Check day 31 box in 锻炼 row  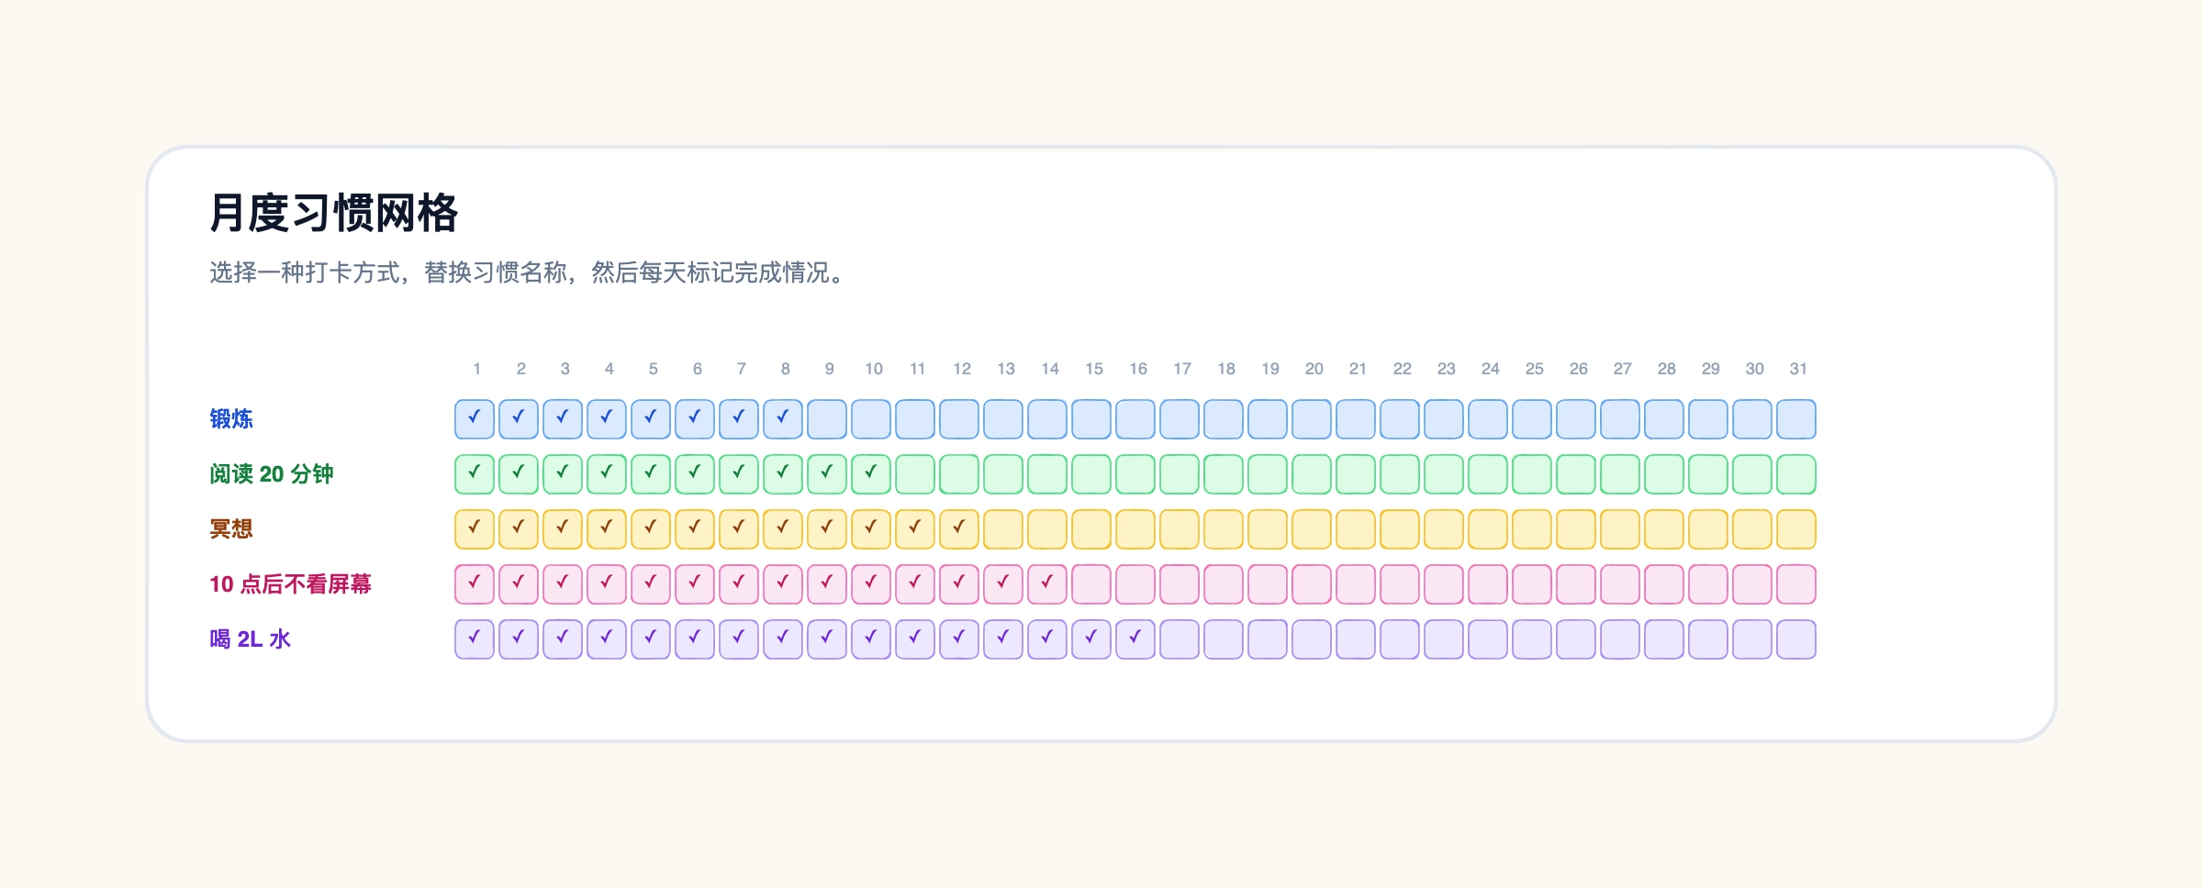click(x=1796, y=419)
